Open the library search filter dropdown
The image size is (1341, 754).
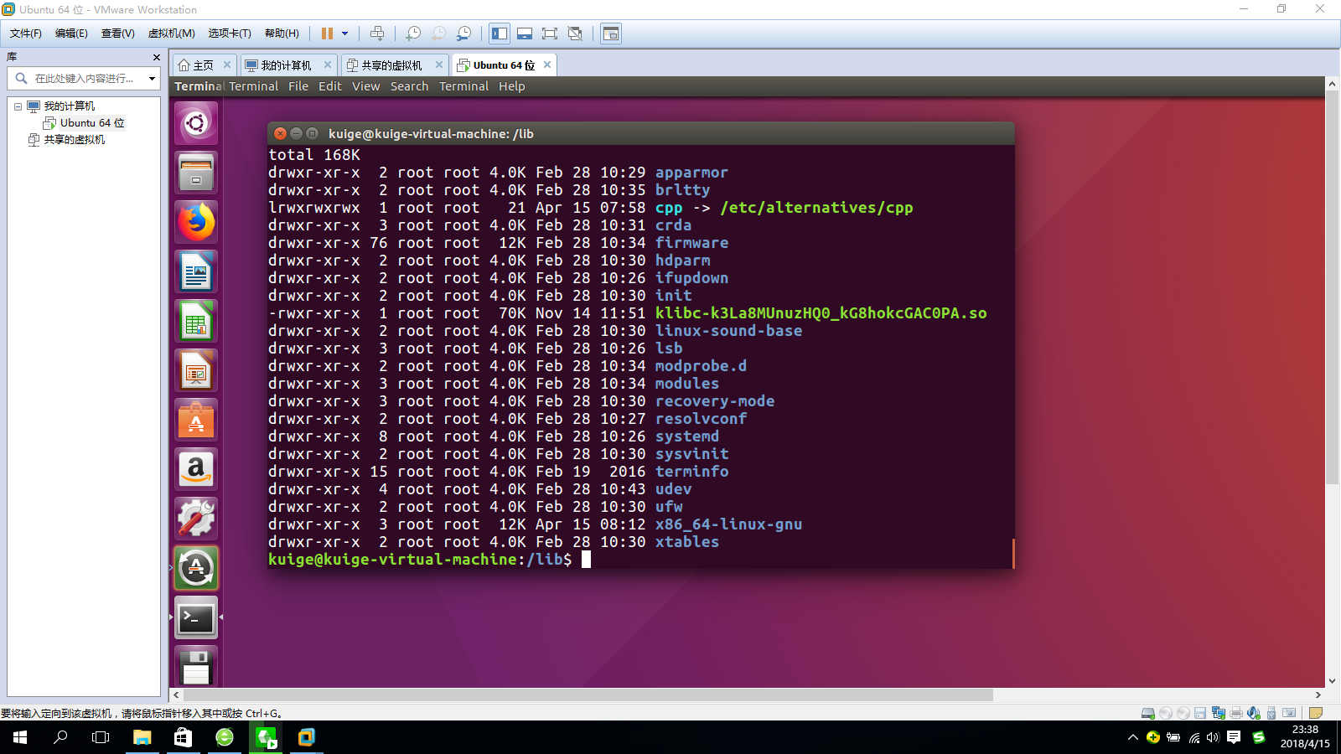152,79
